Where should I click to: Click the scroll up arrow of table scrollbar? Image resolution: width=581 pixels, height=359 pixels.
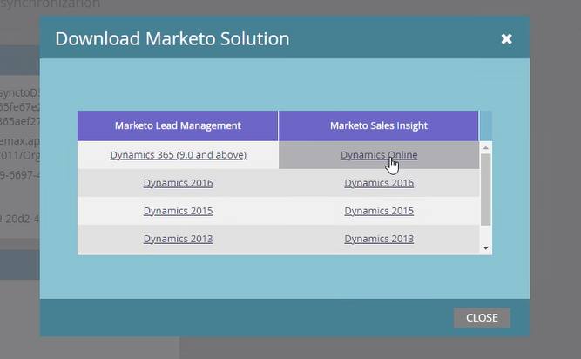[x=486, y=148]
